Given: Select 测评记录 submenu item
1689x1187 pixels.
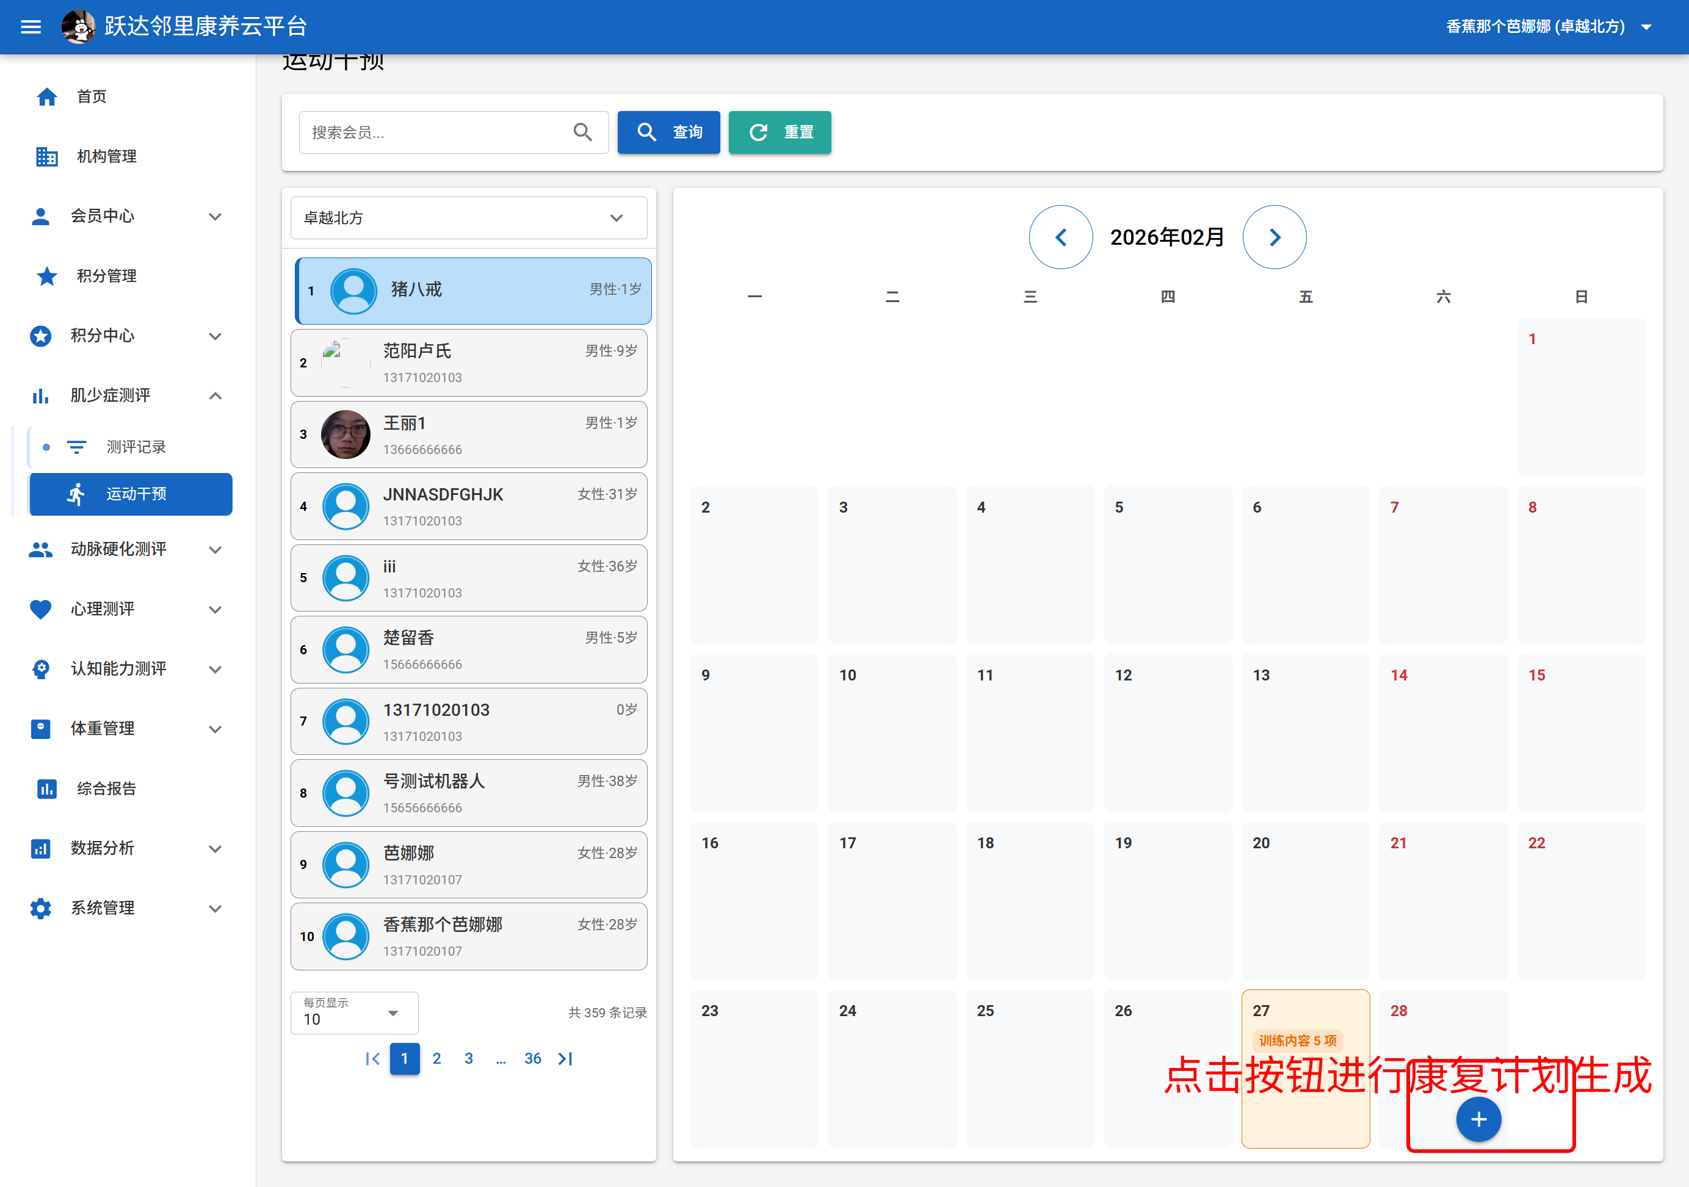Looking at the screenshot, I should [130, 447].
